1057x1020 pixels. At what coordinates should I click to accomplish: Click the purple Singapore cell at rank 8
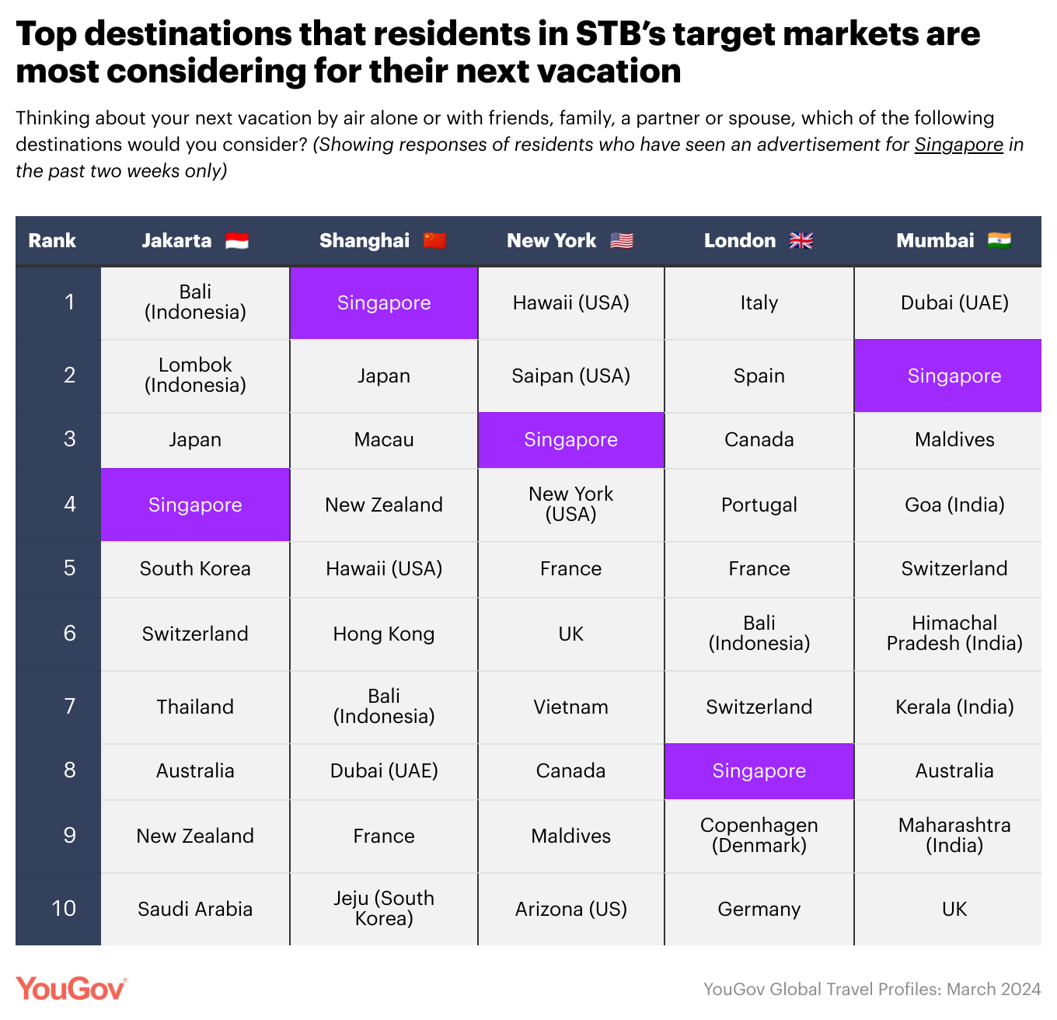point(759,771)
